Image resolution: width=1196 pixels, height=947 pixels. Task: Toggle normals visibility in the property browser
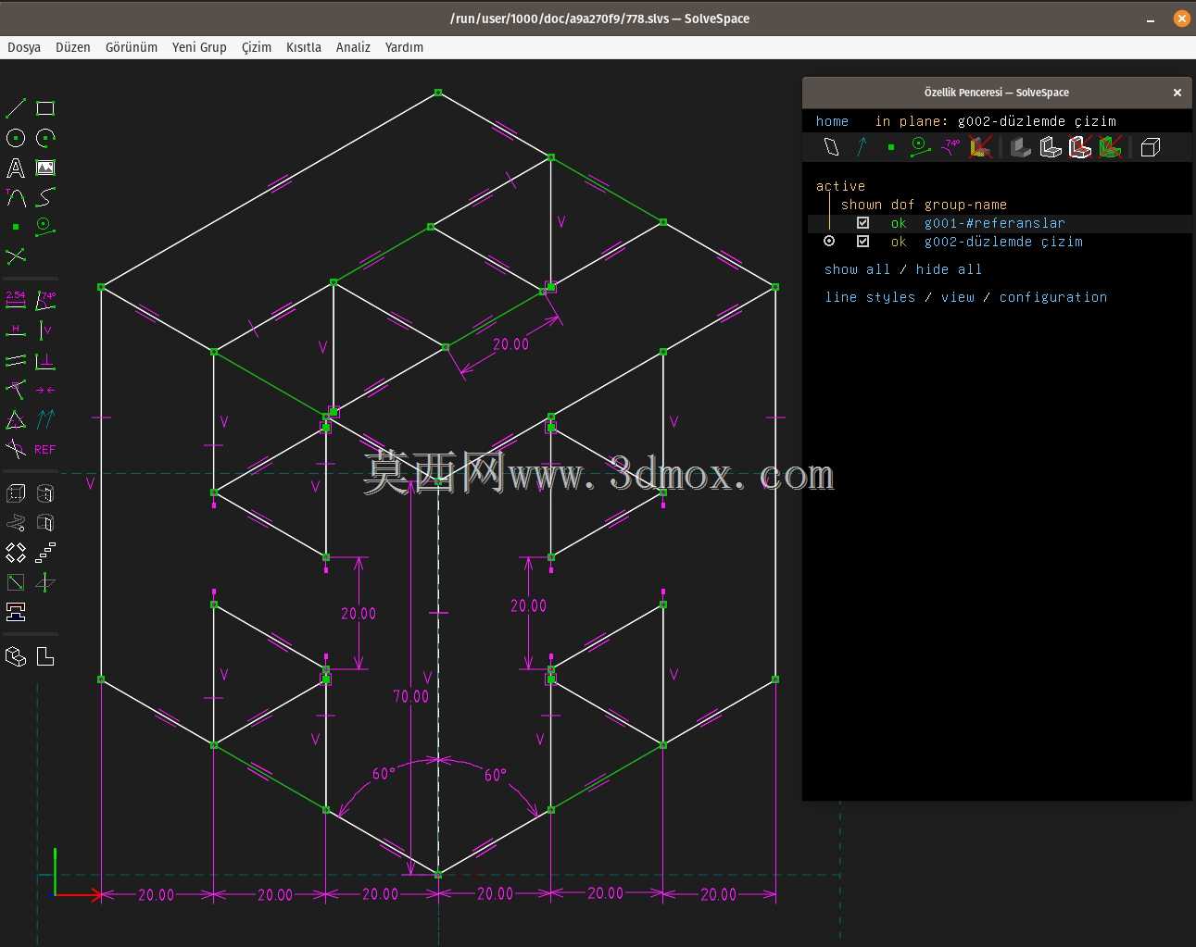tap(862, 146)
